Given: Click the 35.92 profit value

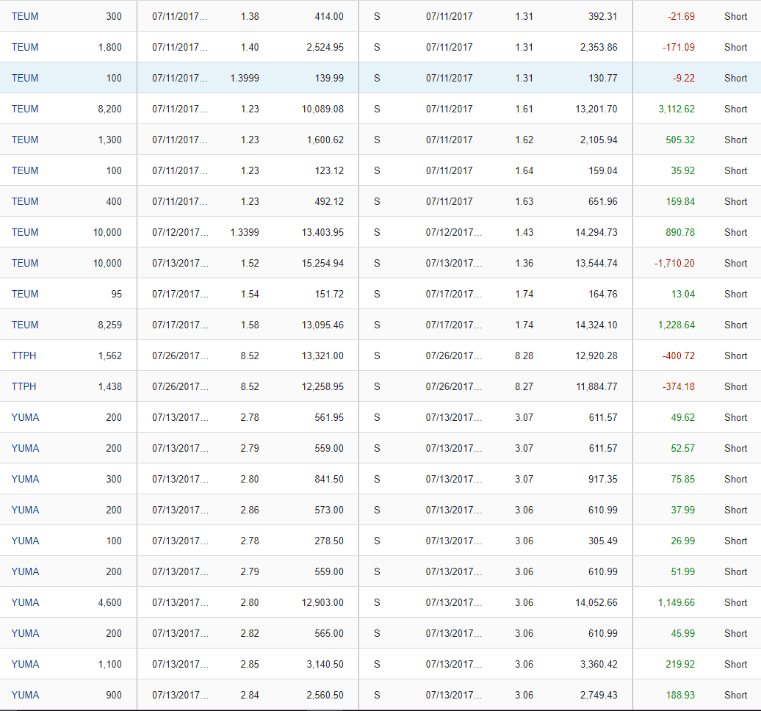Looking at the screenshot, I should (x=683, y=171).
